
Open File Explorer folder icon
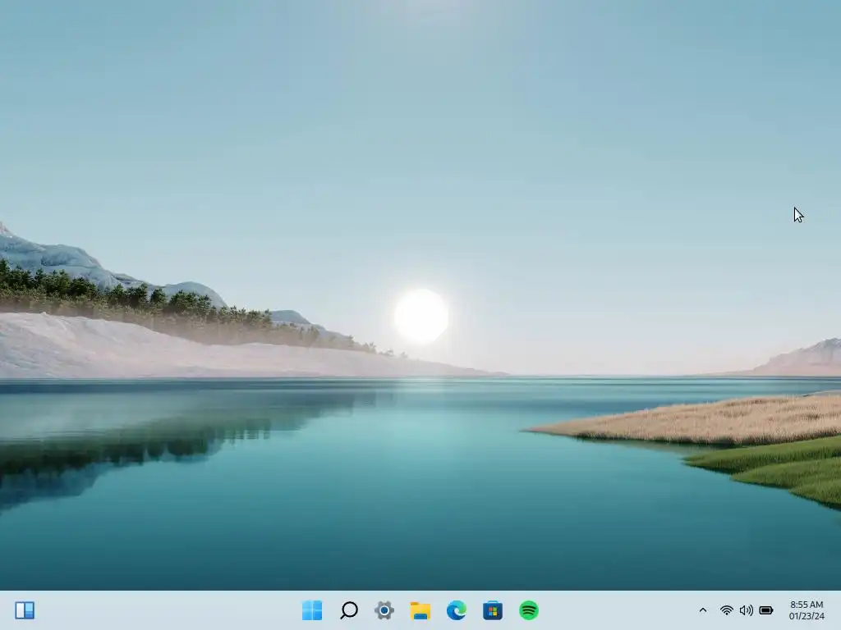pyautogui.click(x=420, y=610)
